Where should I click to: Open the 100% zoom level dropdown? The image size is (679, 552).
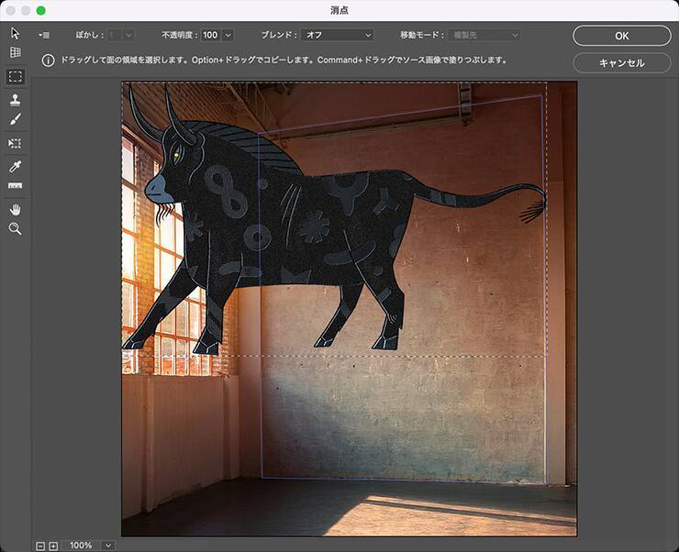click(108, 546)
